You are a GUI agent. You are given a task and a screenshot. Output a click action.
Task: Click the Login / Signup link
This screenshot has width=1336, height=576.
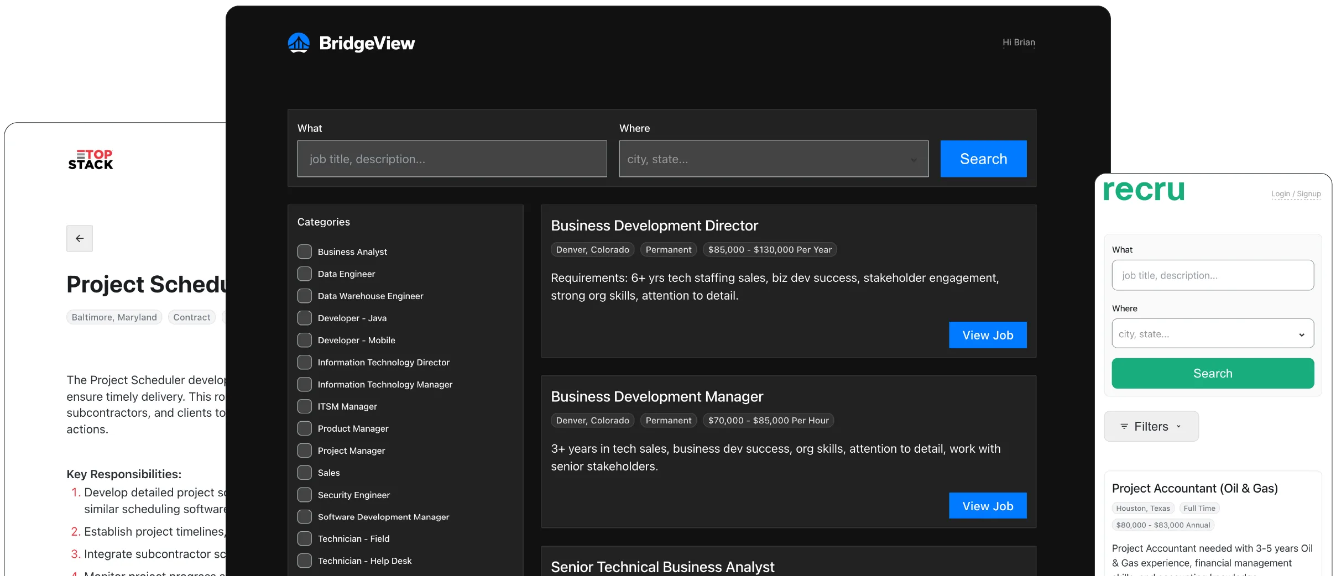click(x=1296, y=194)
